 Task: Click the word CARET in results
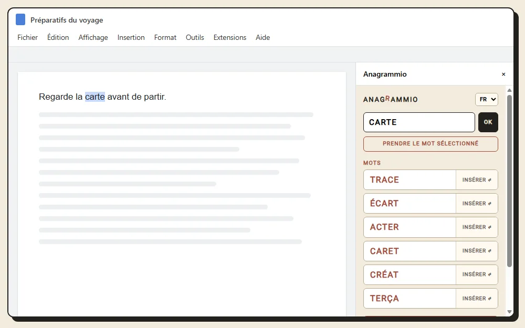coord(384,251)
